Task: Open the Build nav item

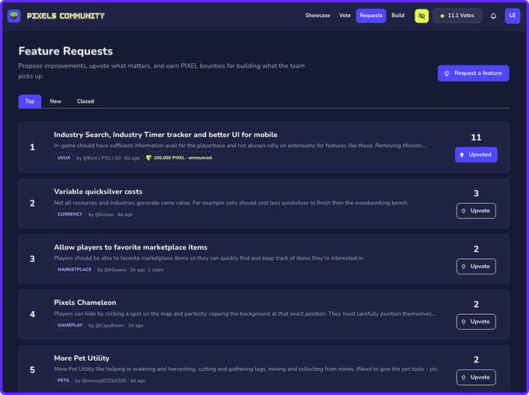Action: coord(398,16)
